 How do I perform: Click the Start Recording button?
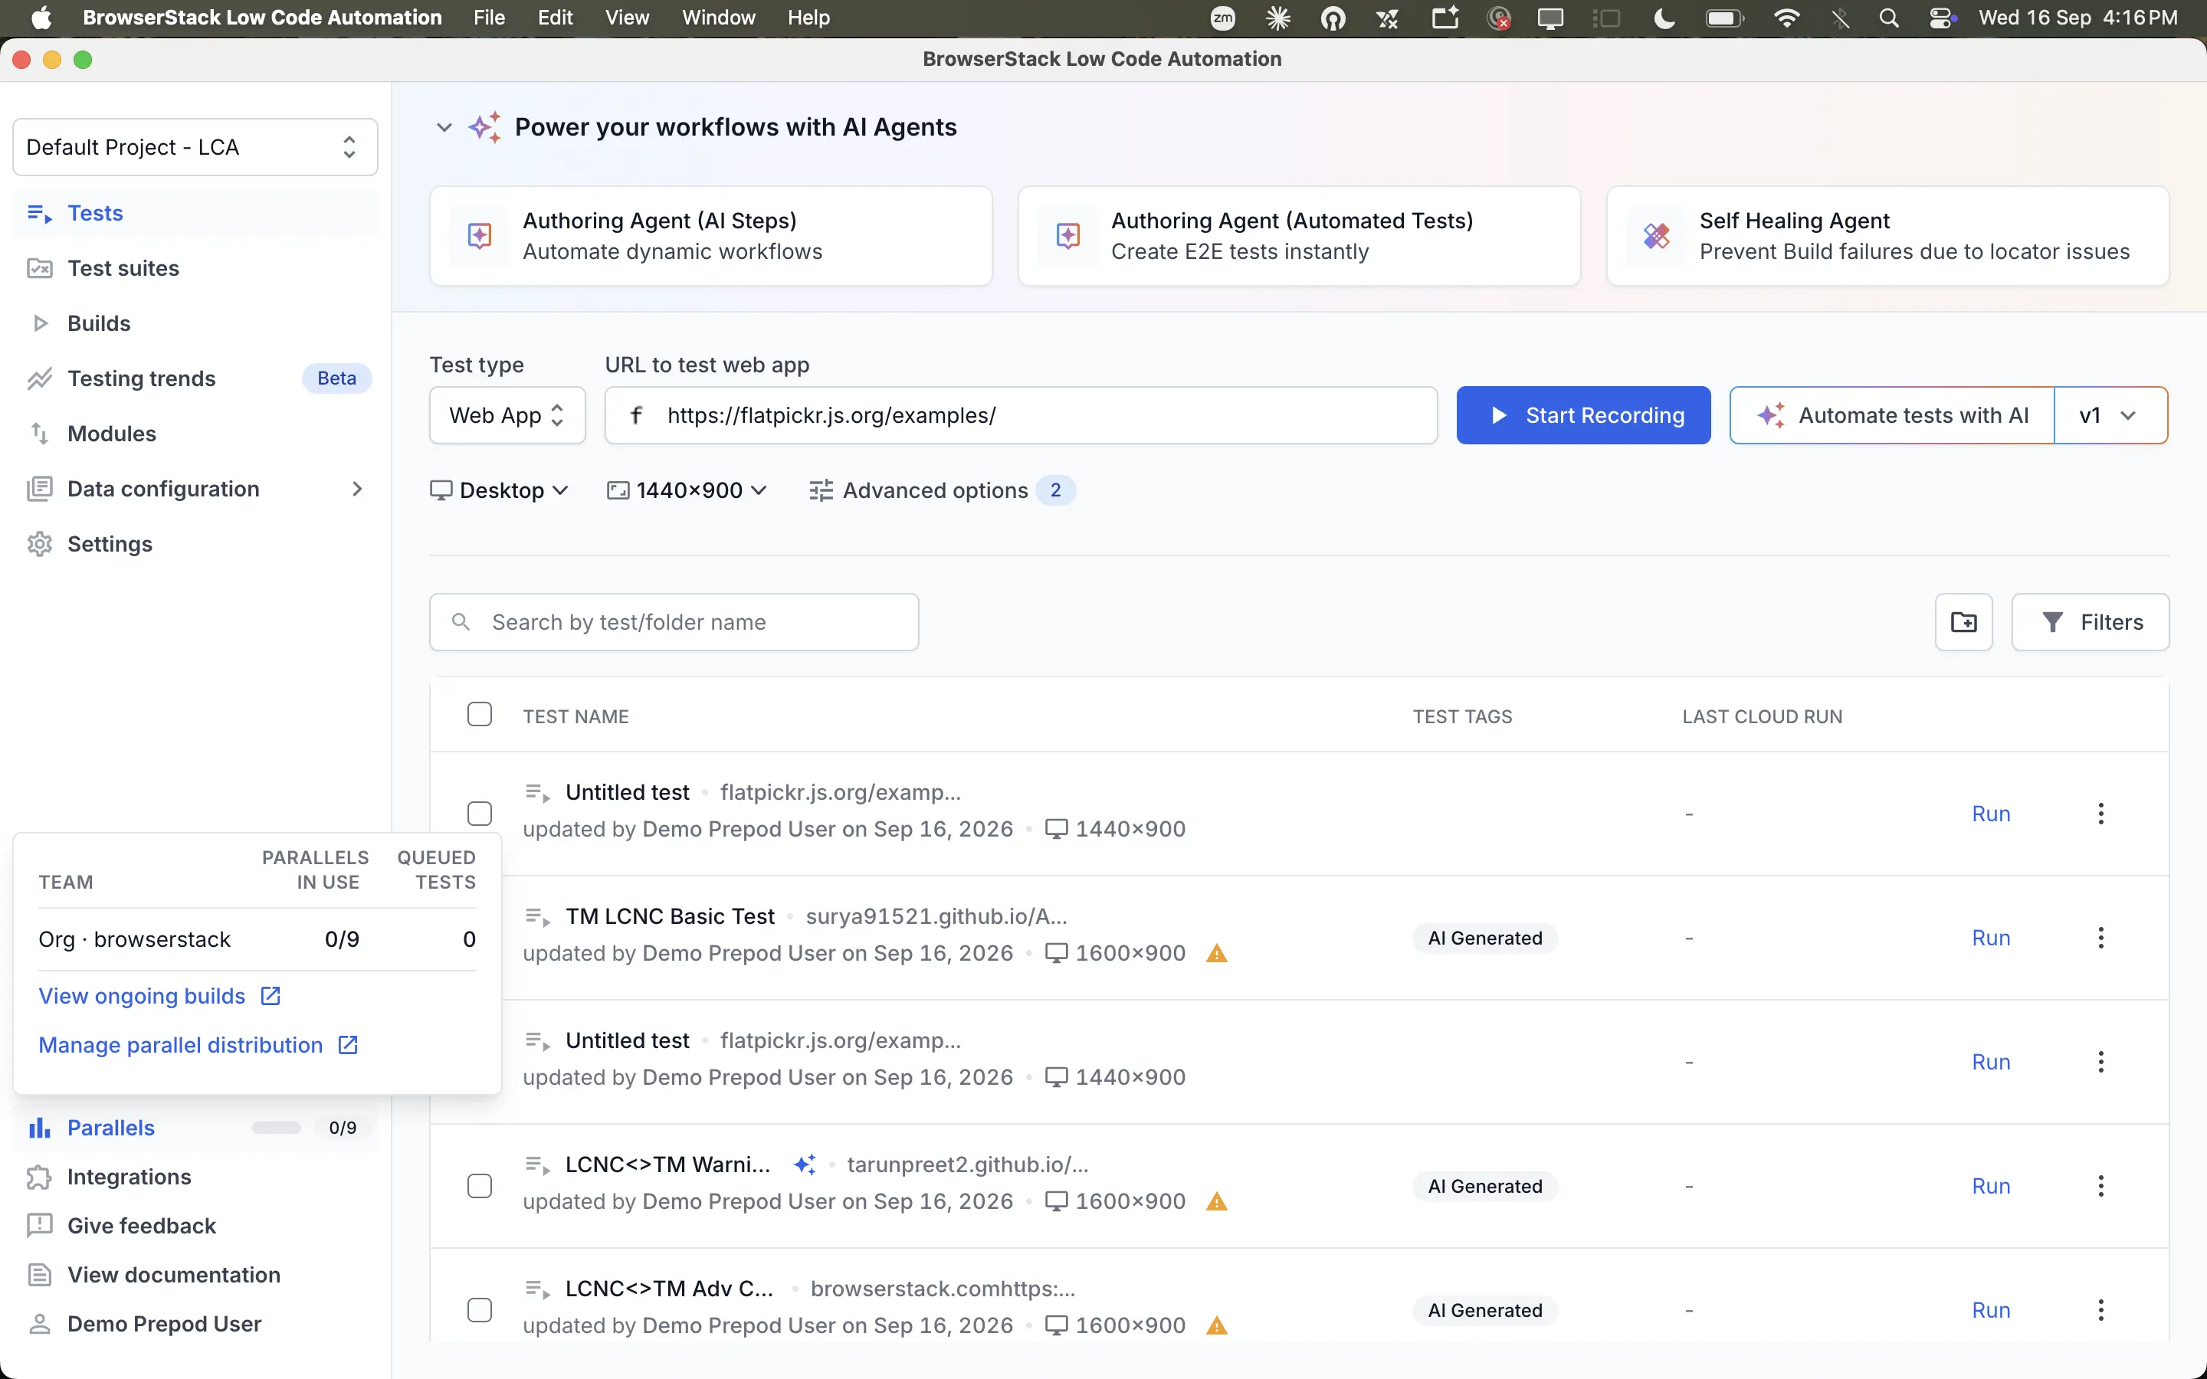pos(1583,415)
